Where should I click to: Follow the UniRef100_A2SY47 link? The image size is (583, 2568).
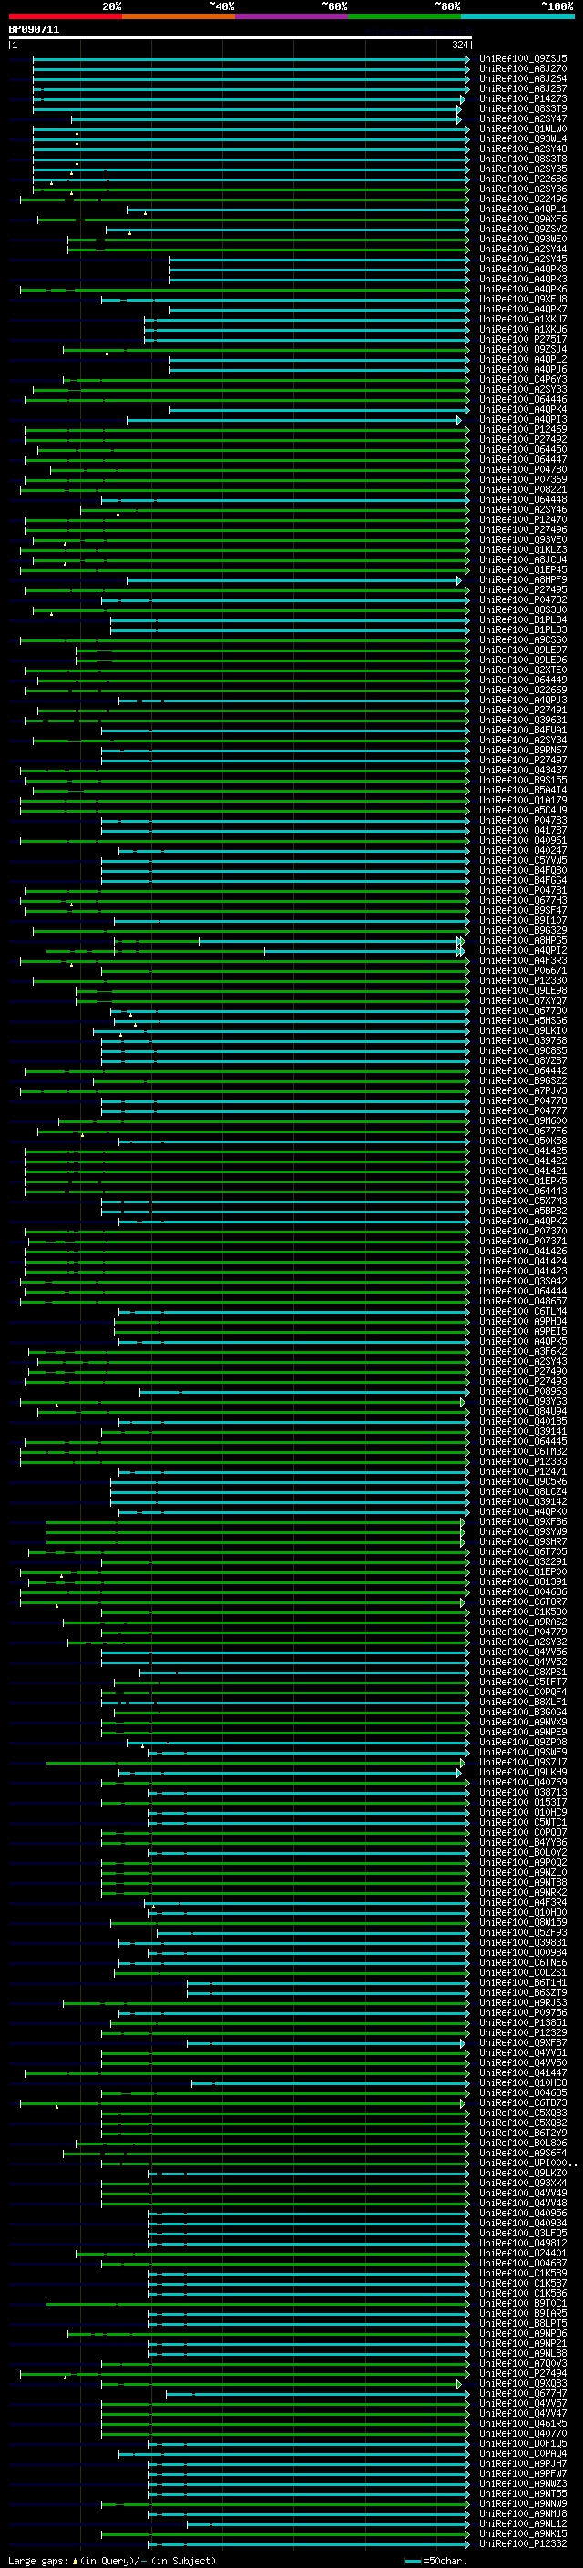coord(523,118)
